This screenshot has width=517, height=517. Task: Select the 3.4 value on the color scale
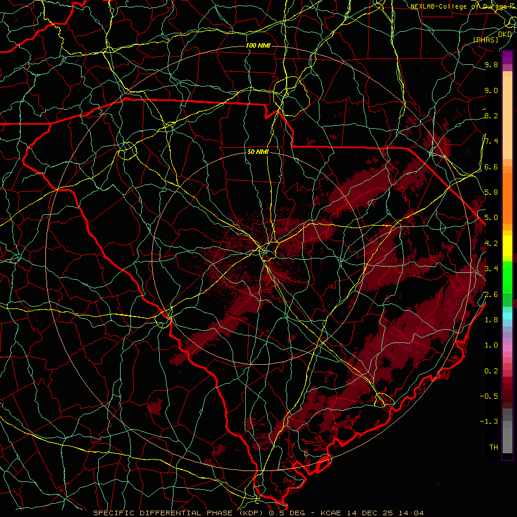click(x=491, y=269)
